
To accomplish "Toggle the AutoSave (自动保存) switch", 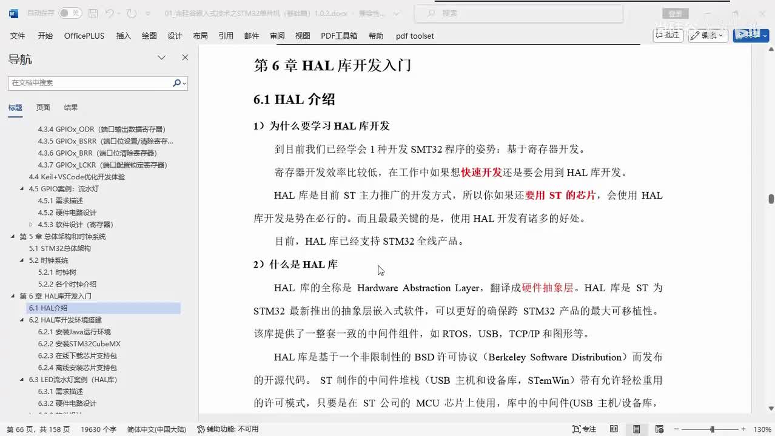I will coord(70,13).
